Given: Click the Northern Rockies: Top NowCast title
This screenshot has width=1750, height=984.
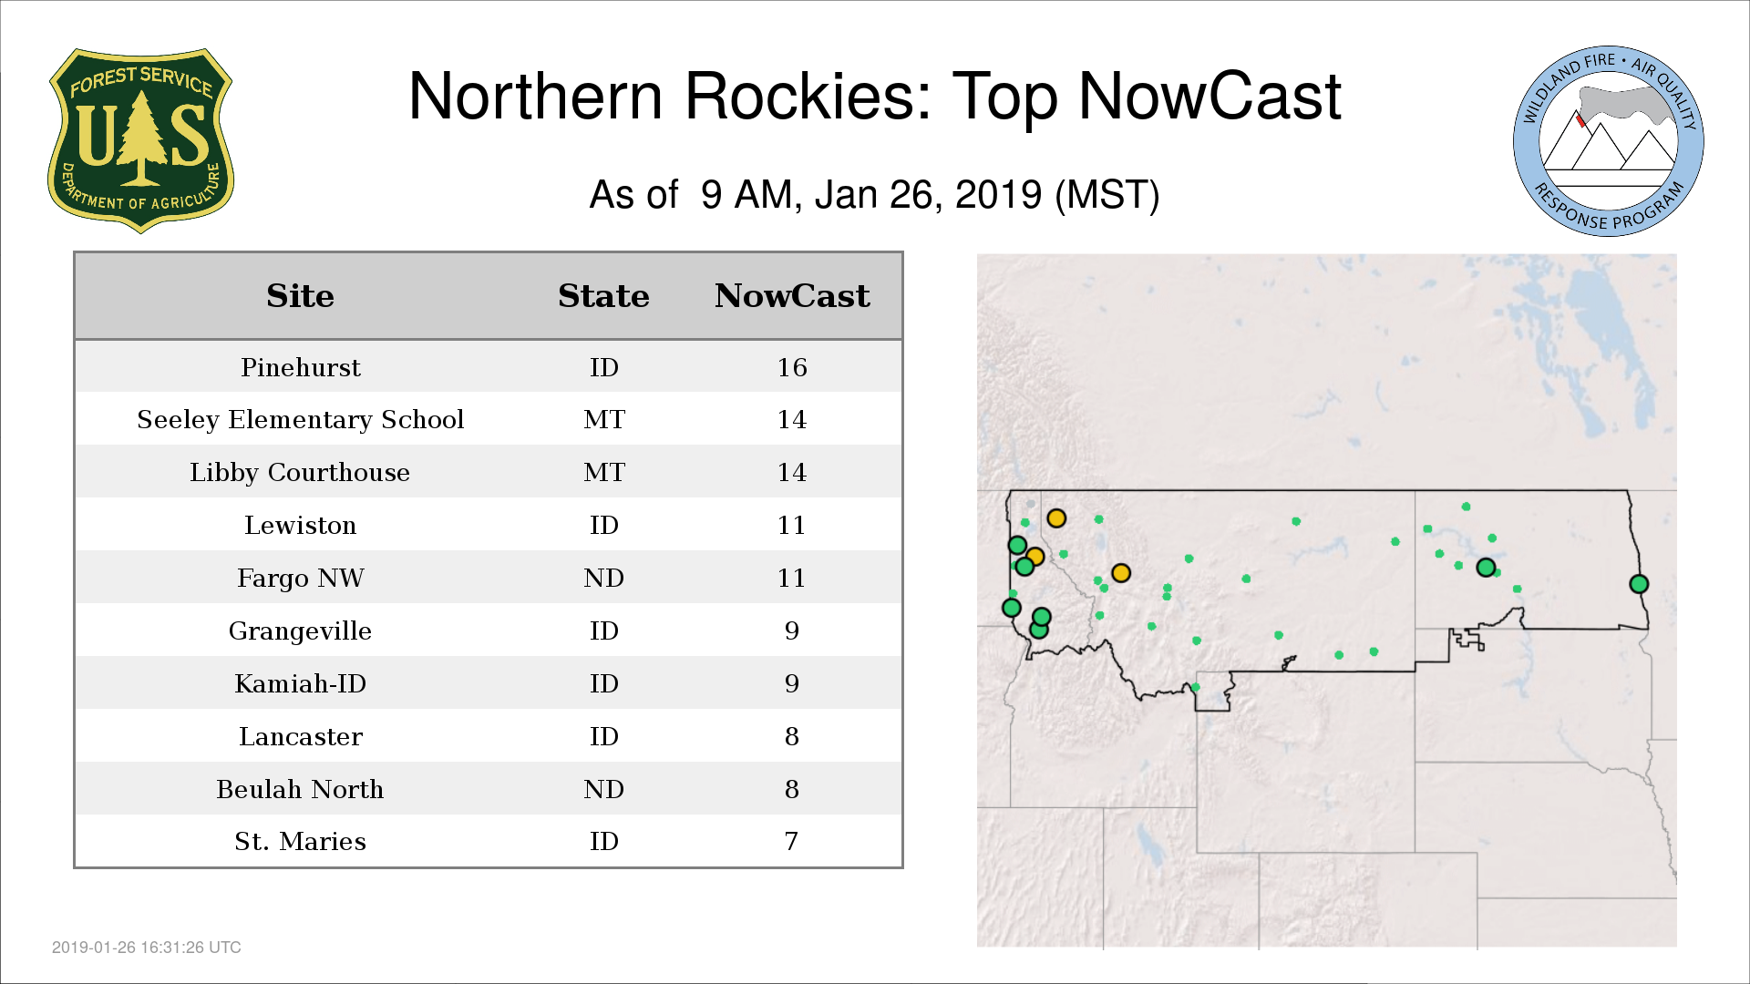Looking at the screenshot, I should [874, 97].
